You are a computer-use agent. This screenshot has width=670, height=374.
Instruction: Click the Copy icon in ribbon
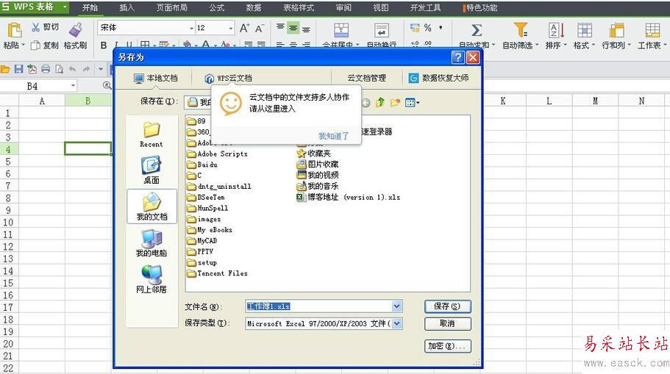coord(35,45)
